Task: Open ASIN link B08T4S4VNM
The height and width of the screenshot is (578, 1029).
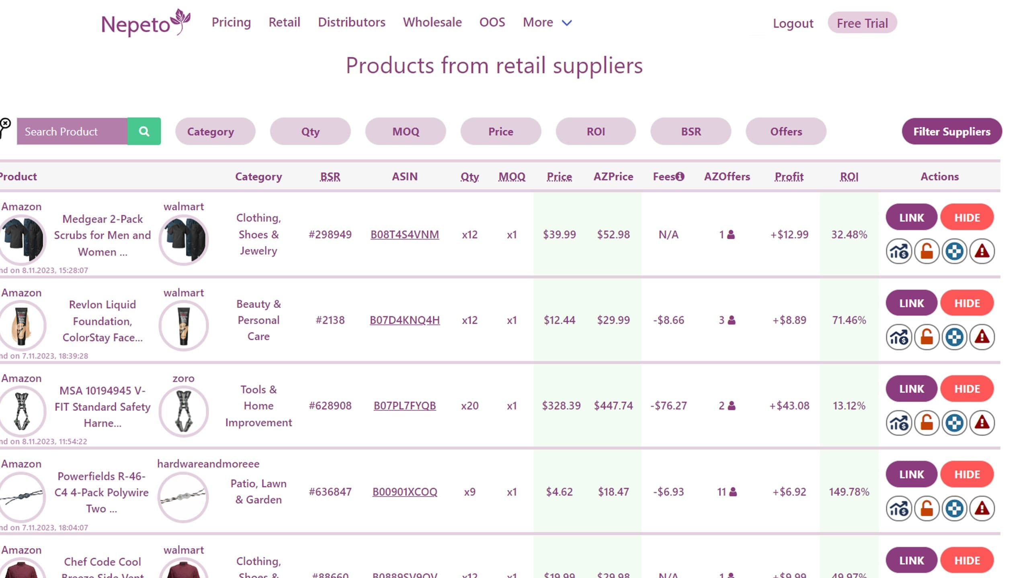Action: [405, 234]
